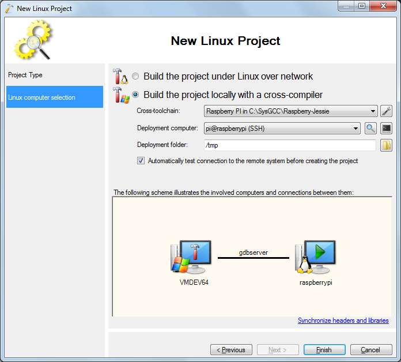The image size is (401, 362).
Task: Open the Deployment computer dropdown
Action: [x=282, y=128]
